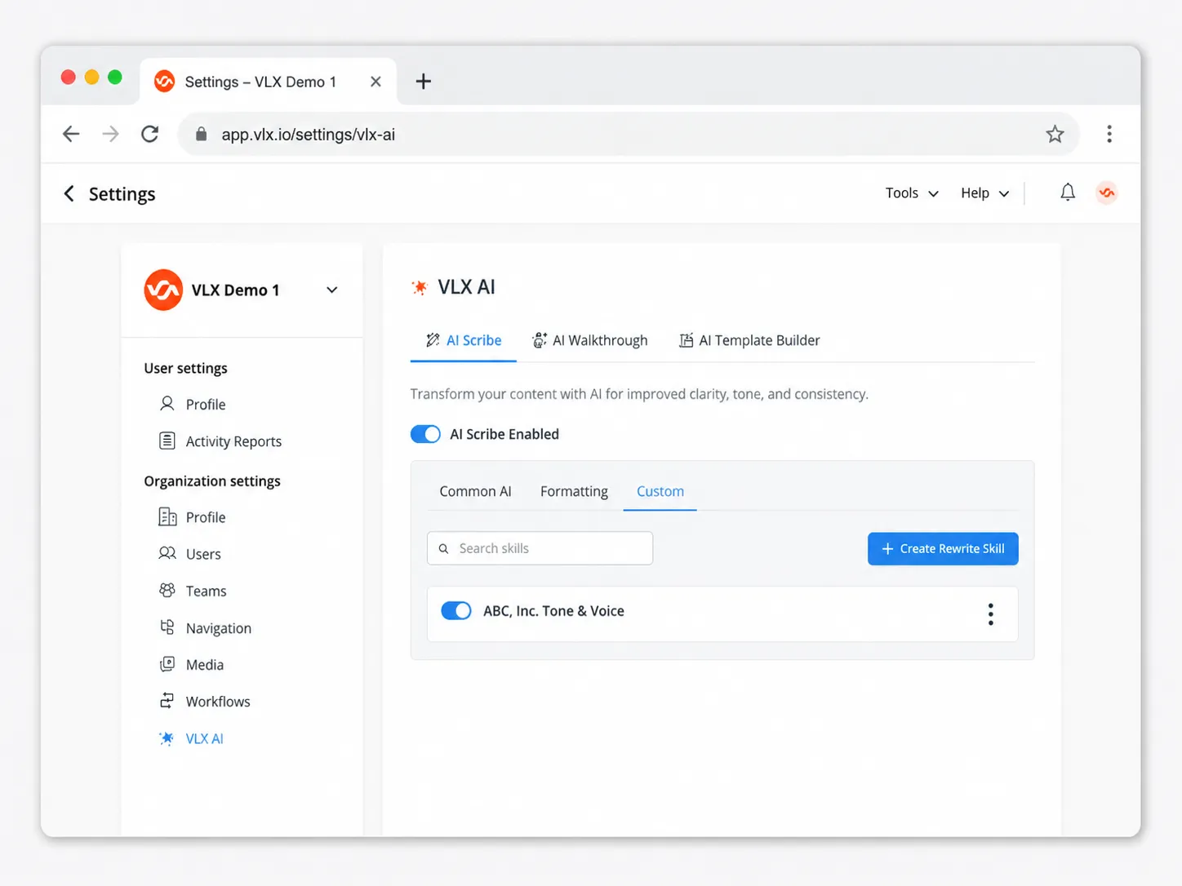Switch to the AI Template Builder tab
Screen dimensions: 1182x886
[x=749, y=341]
